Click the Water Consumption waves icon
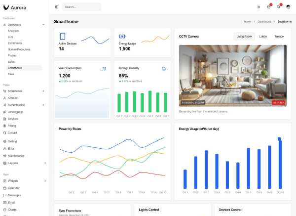 tap(104, 69)
